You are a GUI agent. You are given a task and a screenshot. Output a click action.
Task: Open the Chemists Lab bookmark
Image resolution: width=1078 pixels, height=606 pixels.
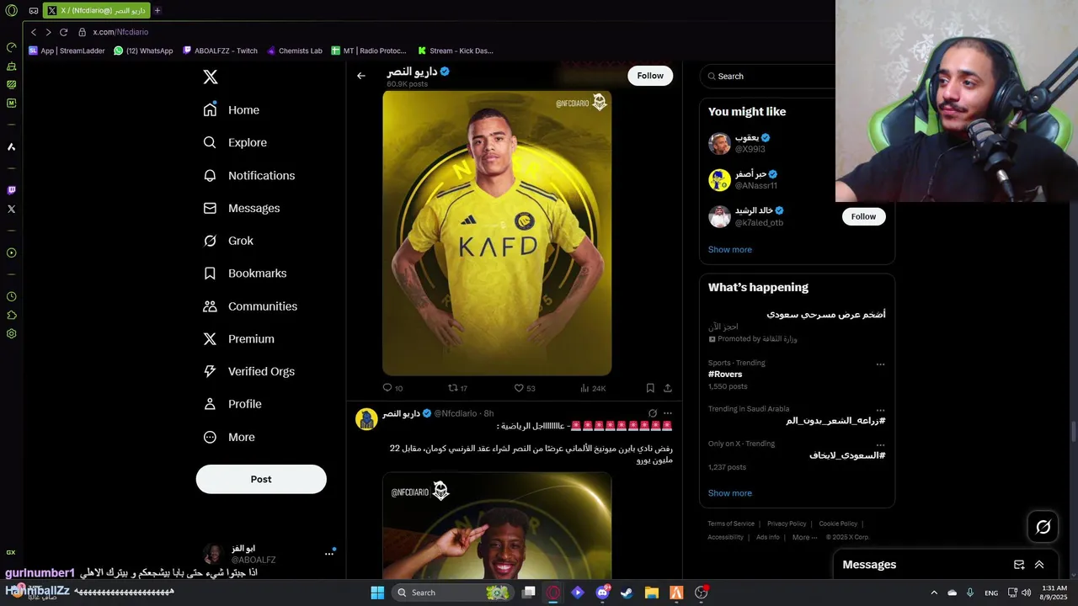click(x=295, y=50)
